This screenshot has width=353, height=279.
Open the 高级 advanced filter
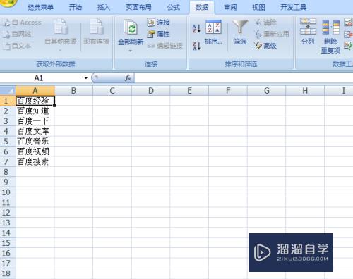click(265, 46)
